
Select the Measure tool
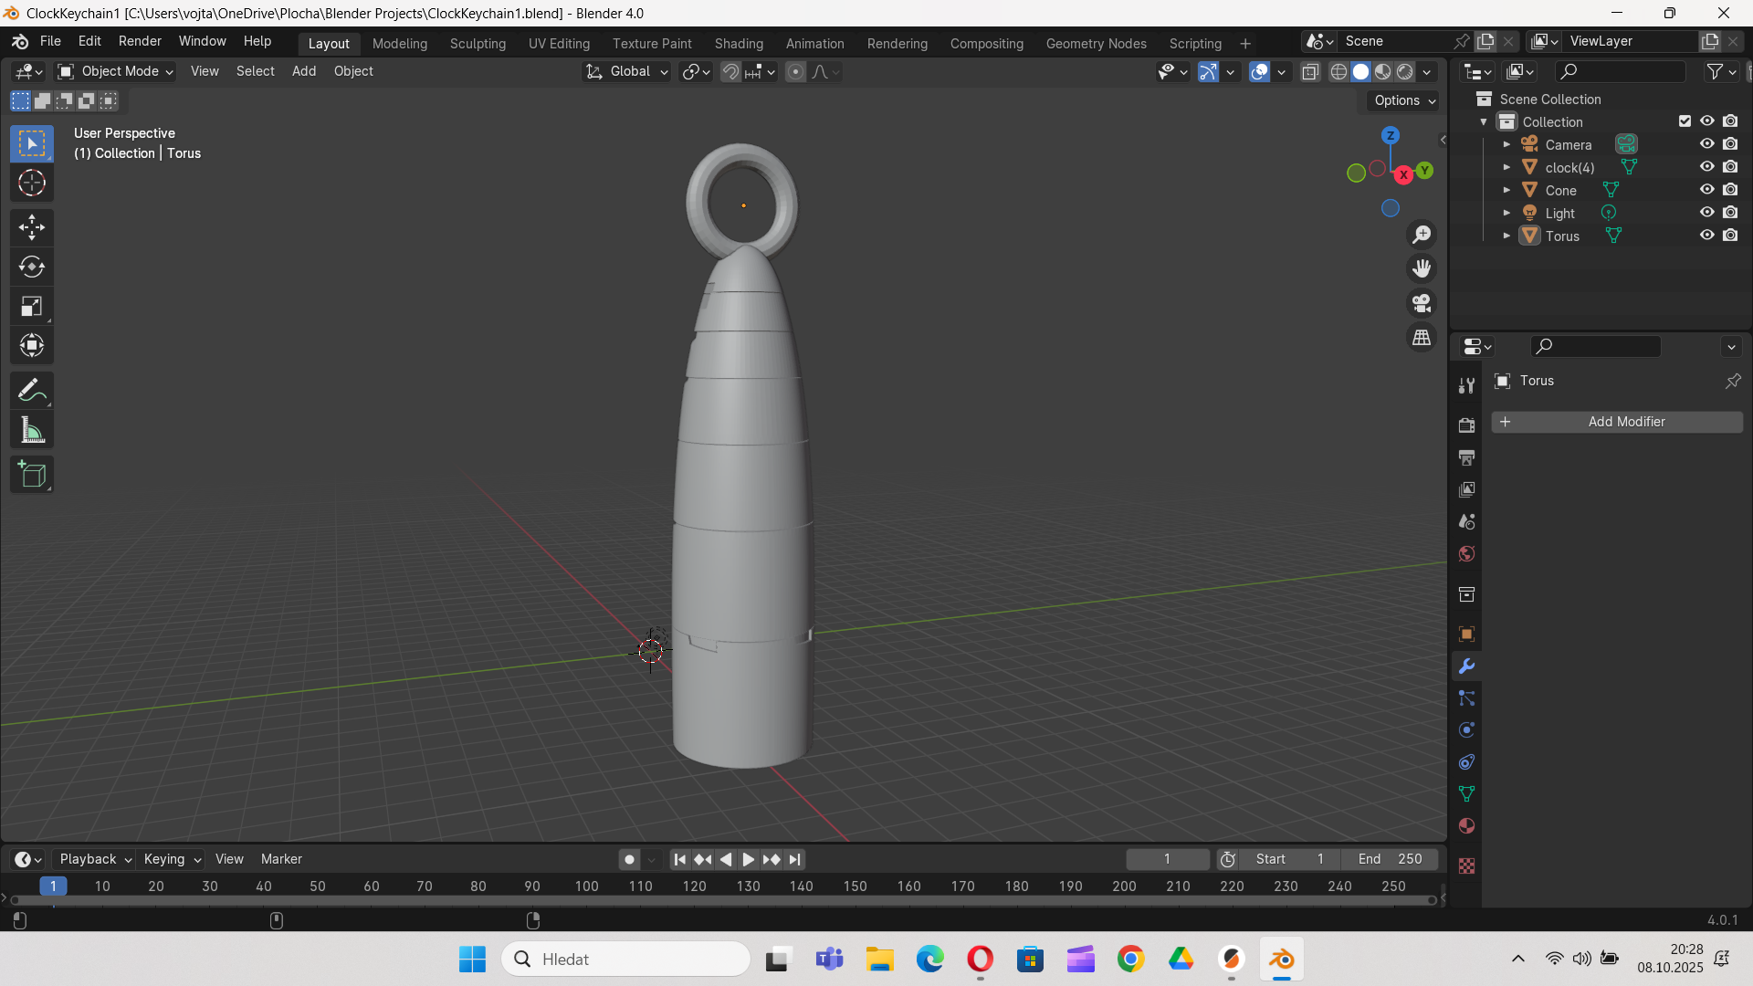[32, 430]
